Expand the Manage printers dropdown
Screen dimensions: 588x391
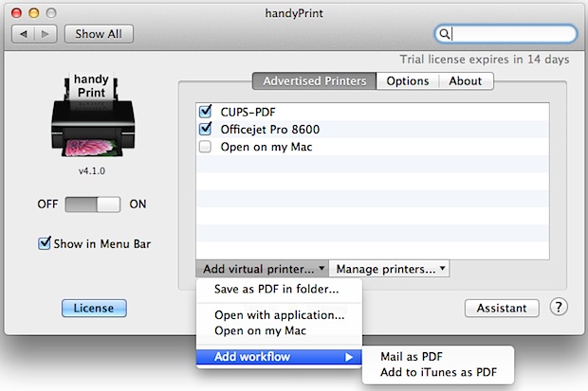(x=390, y=269)
